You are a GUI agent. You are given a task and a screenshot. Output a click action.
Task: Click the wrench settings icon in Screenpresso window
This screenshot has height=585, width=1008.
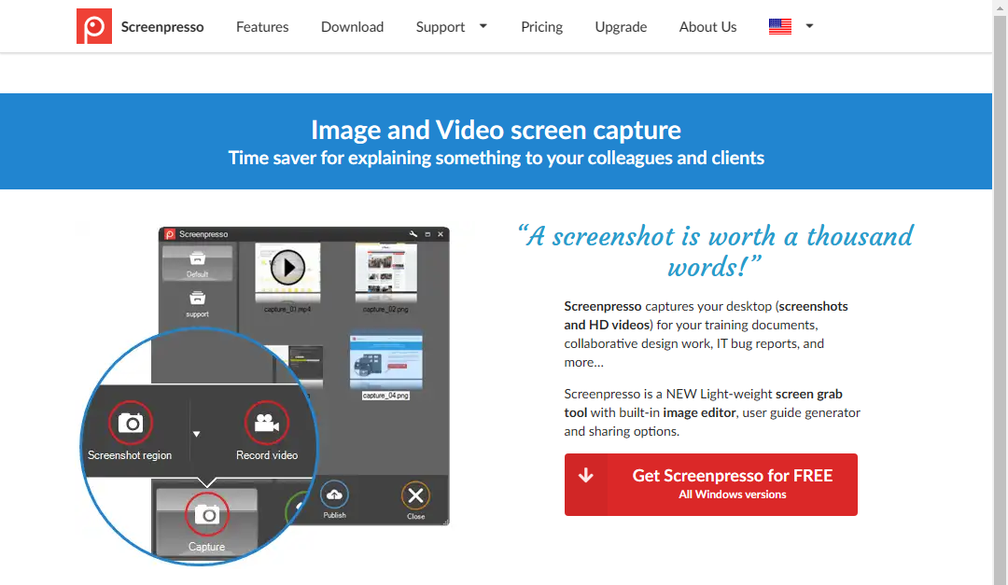click(413, 234)
